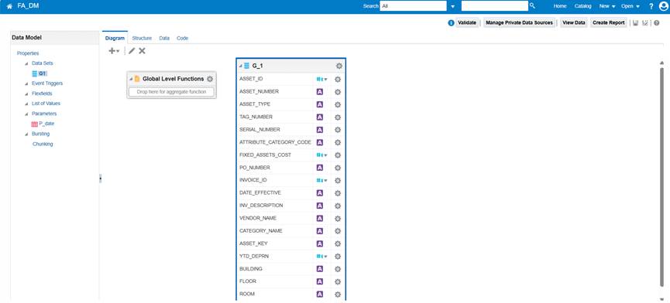
Task: Switch to the Structure tab
Action: 142,38
